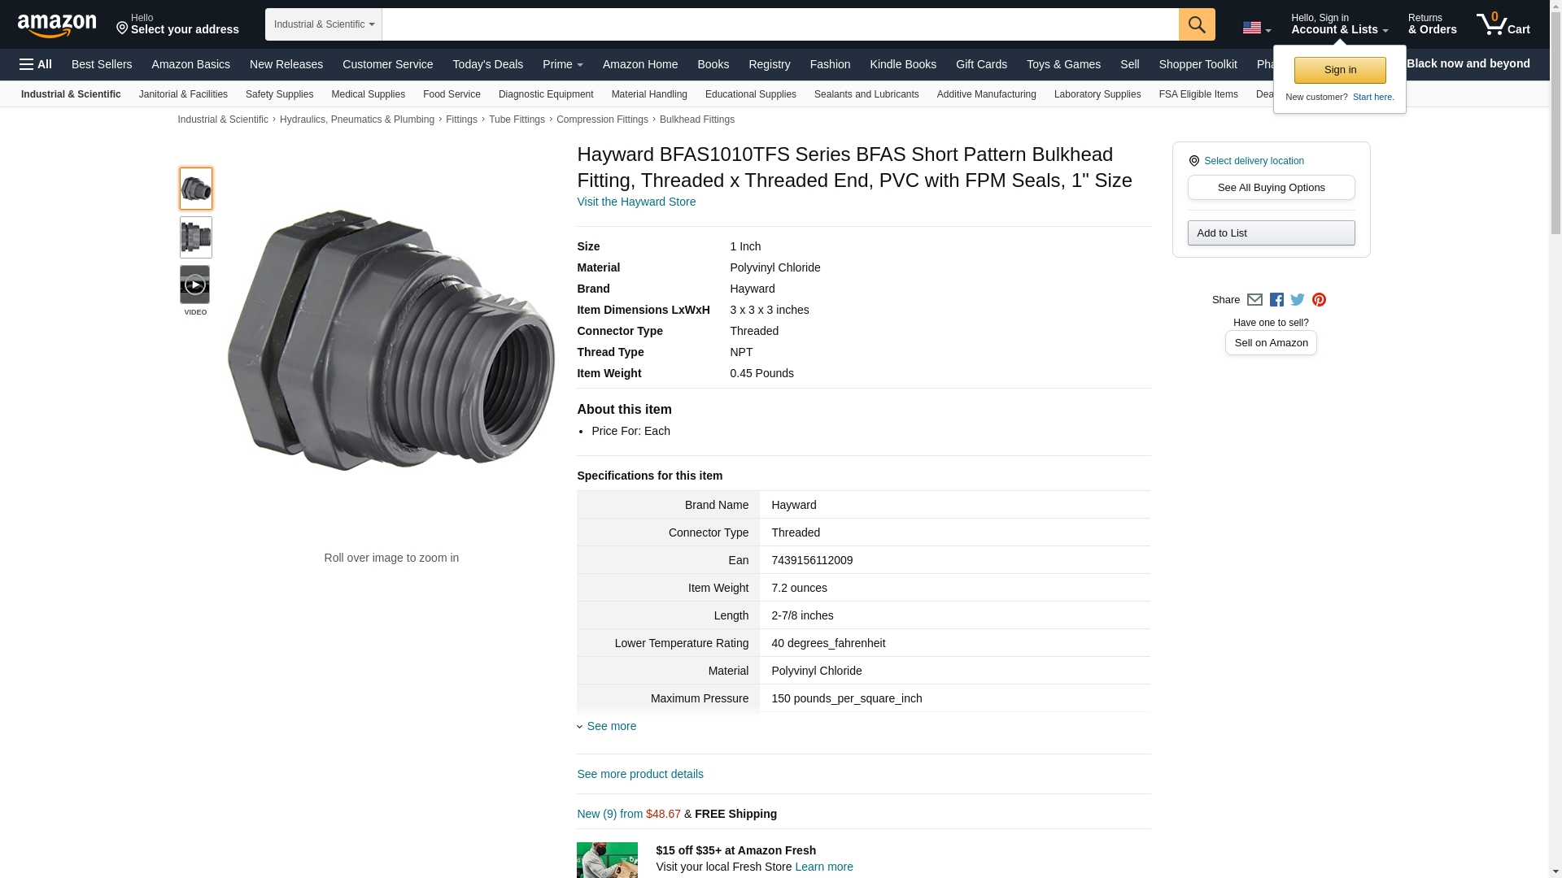Share product via email icon
The image size is (1562, 878).
1254,300
